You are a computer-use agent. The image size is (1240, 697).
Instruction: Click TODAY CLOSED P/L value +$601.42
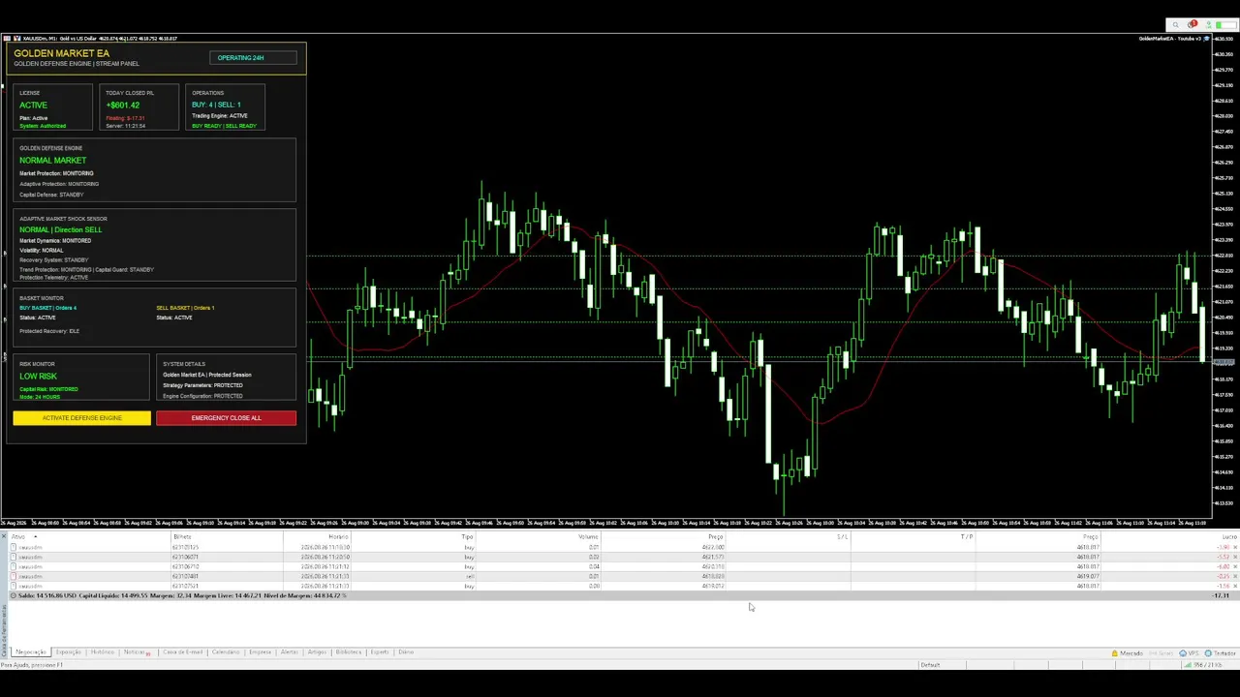point(123,106)
